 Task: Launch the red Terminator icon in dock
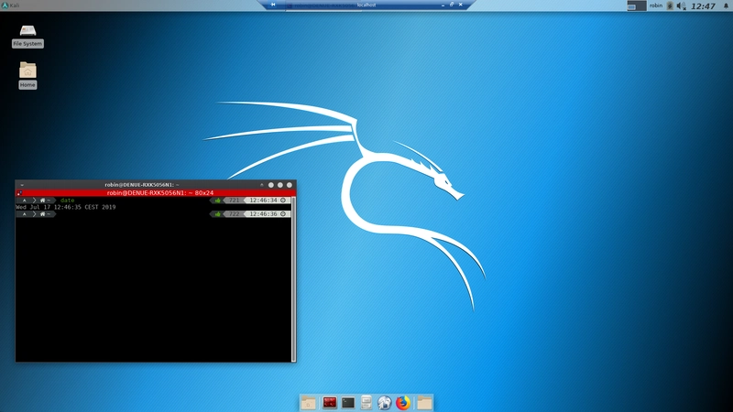[330, 403]
